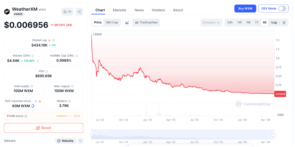Open the Markets tab
Screen dimensions: 295x147
[x=120, y=10]
